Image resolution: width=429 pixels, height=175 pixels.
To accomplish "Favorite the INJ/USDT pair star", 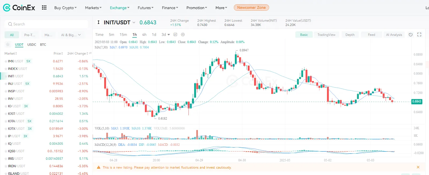I will pos(6,84).
